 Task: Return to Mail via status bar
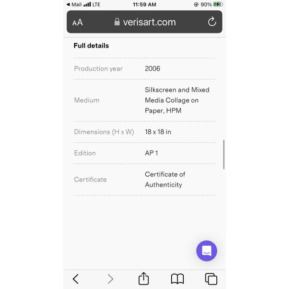click(x=74, y=5)
